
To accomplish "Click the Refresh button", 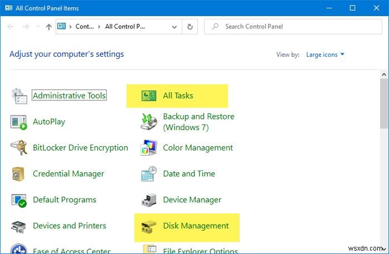I will (191, 26).
